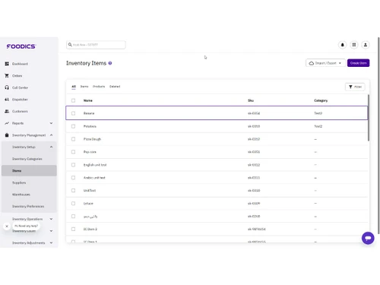Open the purple chat bubble widget
Image resolution: width=380 pixels, height=285 pixels.
pos(368,238)
